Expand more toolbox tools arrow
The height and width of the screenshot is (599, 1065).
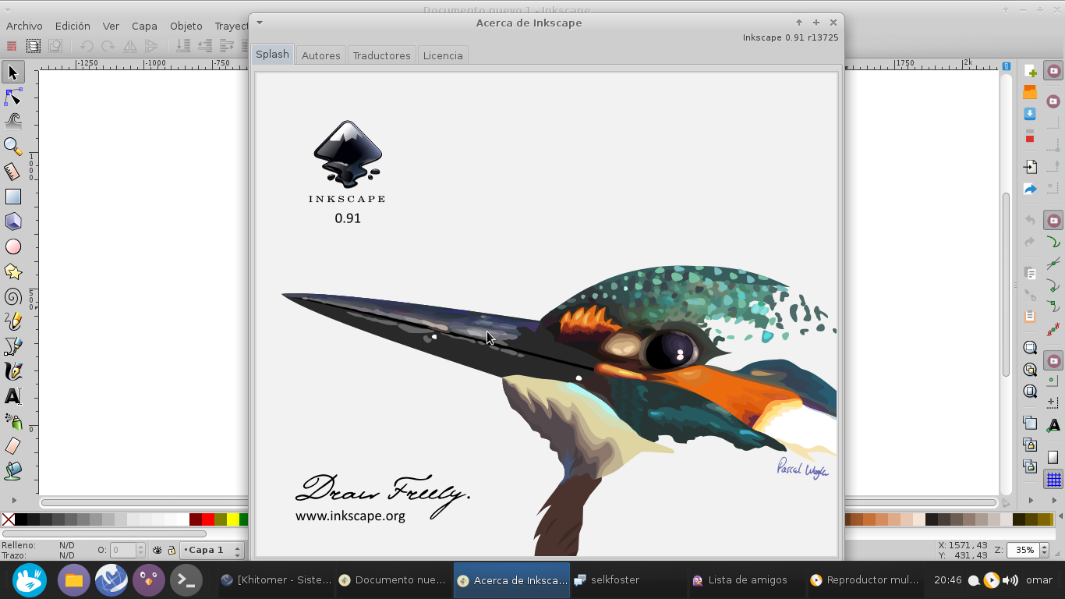pyautogui.click(x=13, y=500)
